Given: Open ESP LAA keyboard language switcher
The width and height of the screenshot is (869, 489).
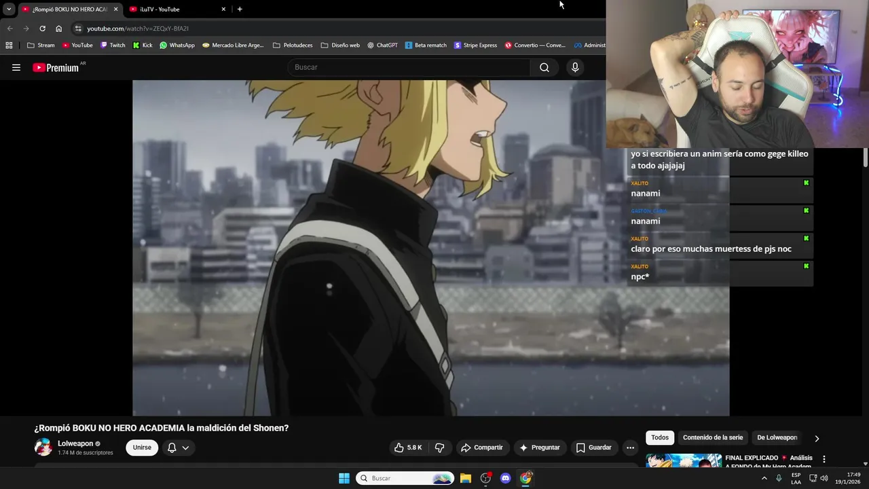Looking at the screenshot, I should pyautogui.click(x=796, y=478).
